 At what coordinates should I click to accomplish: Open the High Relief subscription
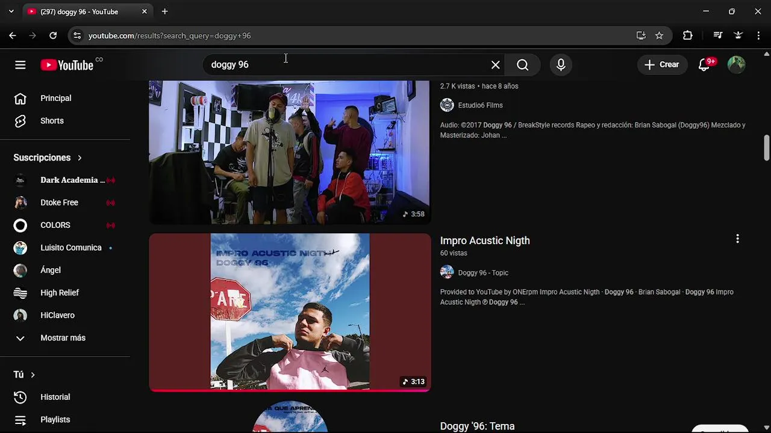point(65,293)
